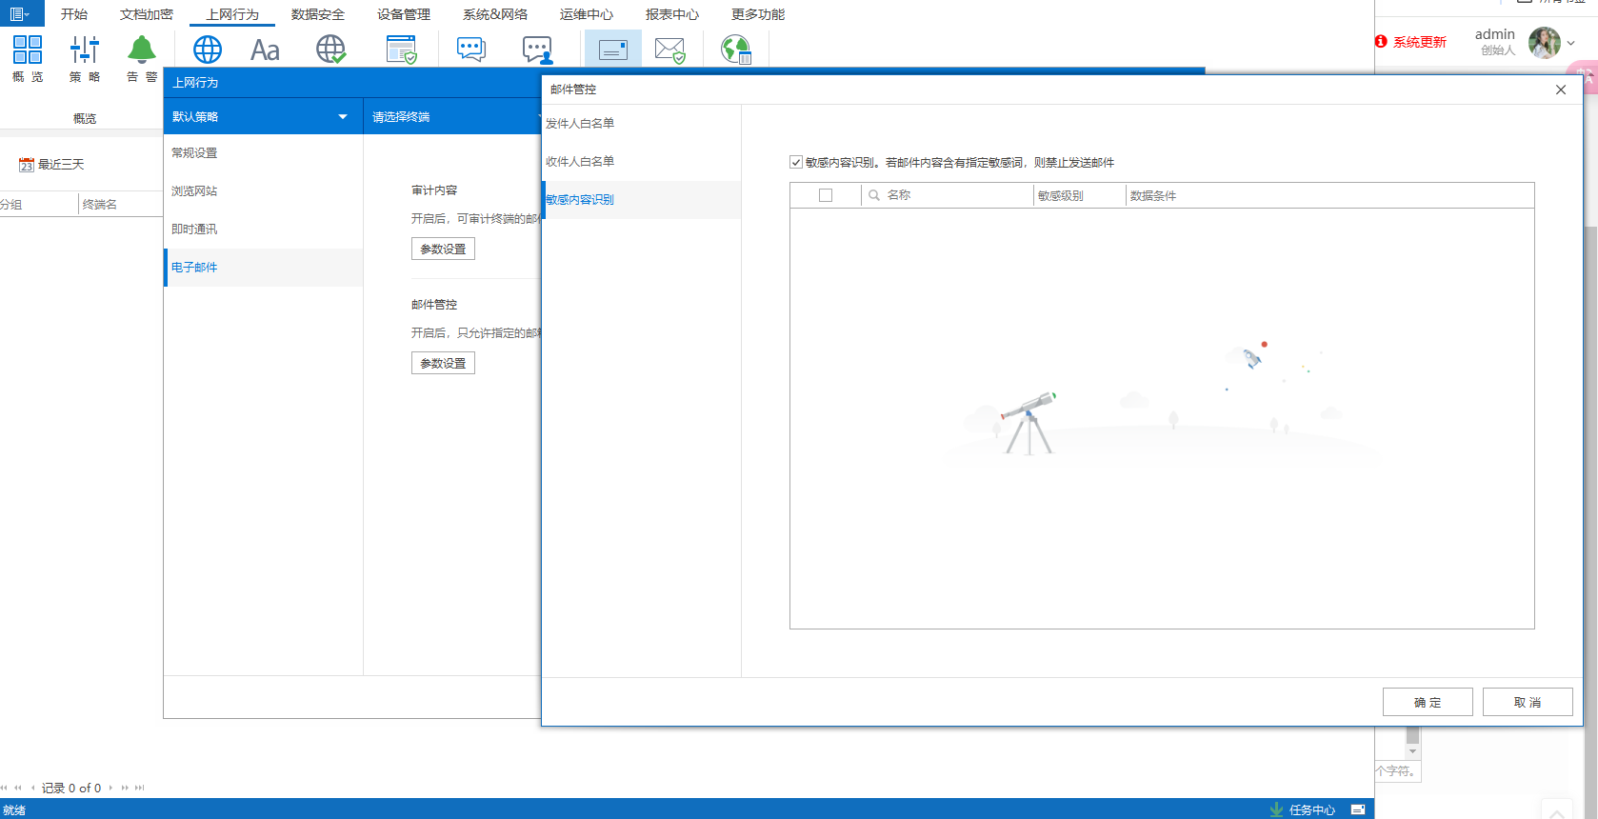
Task: Click the next-record arrow right of '0 of 0'
Action: click(110, 788)
